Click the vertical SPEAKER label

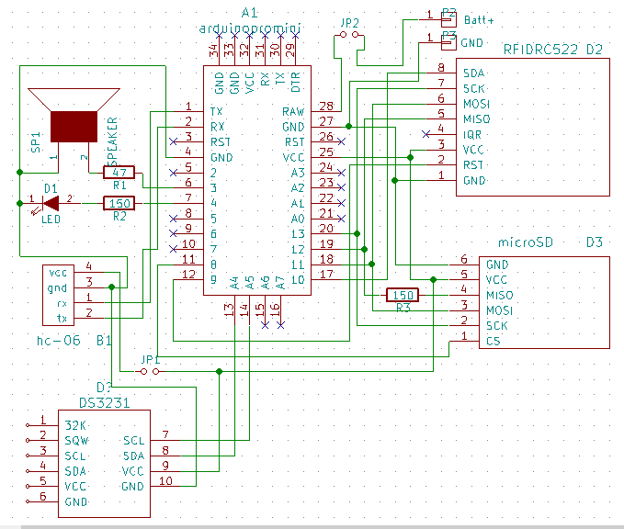(113, 141)
